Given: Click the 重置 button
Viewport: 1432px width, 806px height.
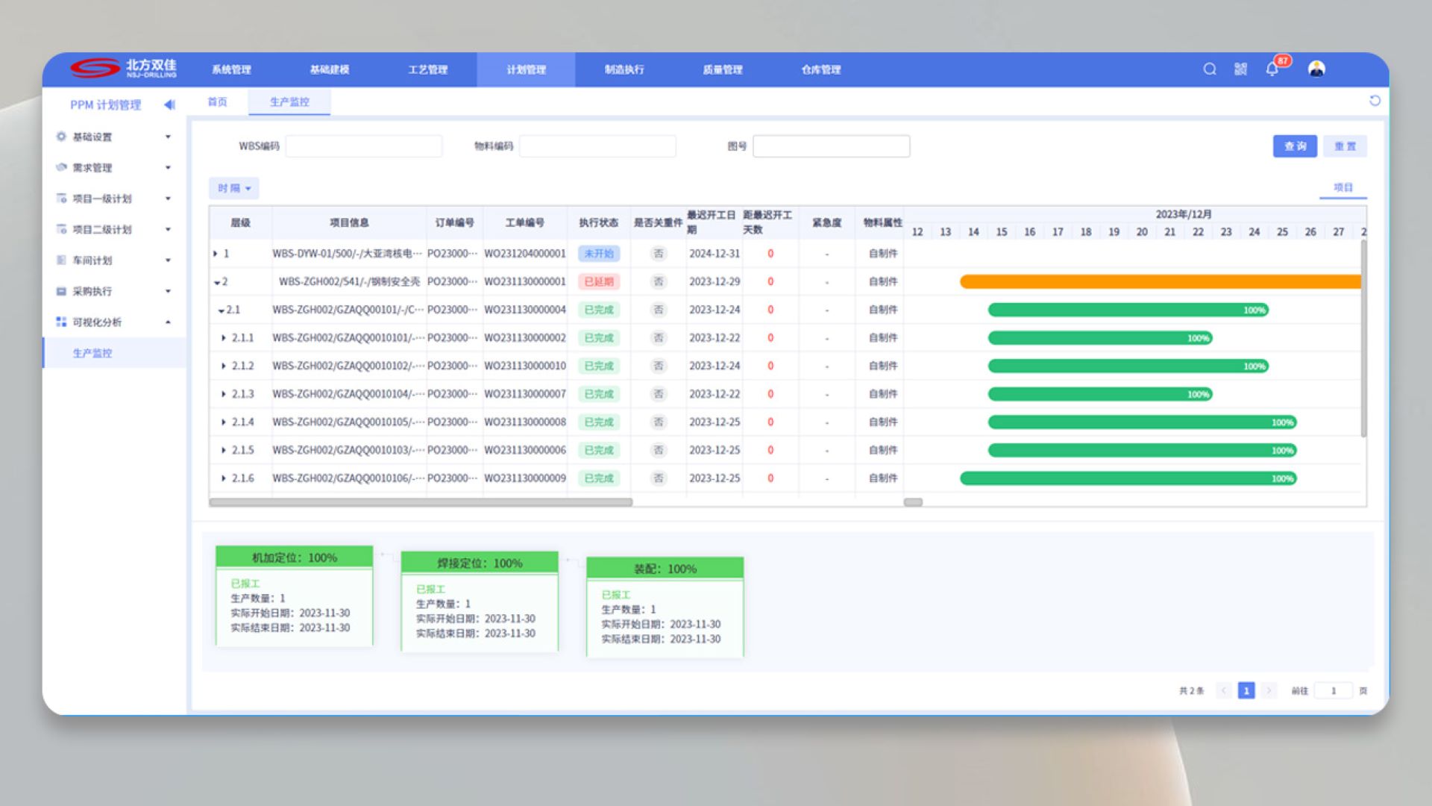Looking at the screenshot, I should (1345, 146).
